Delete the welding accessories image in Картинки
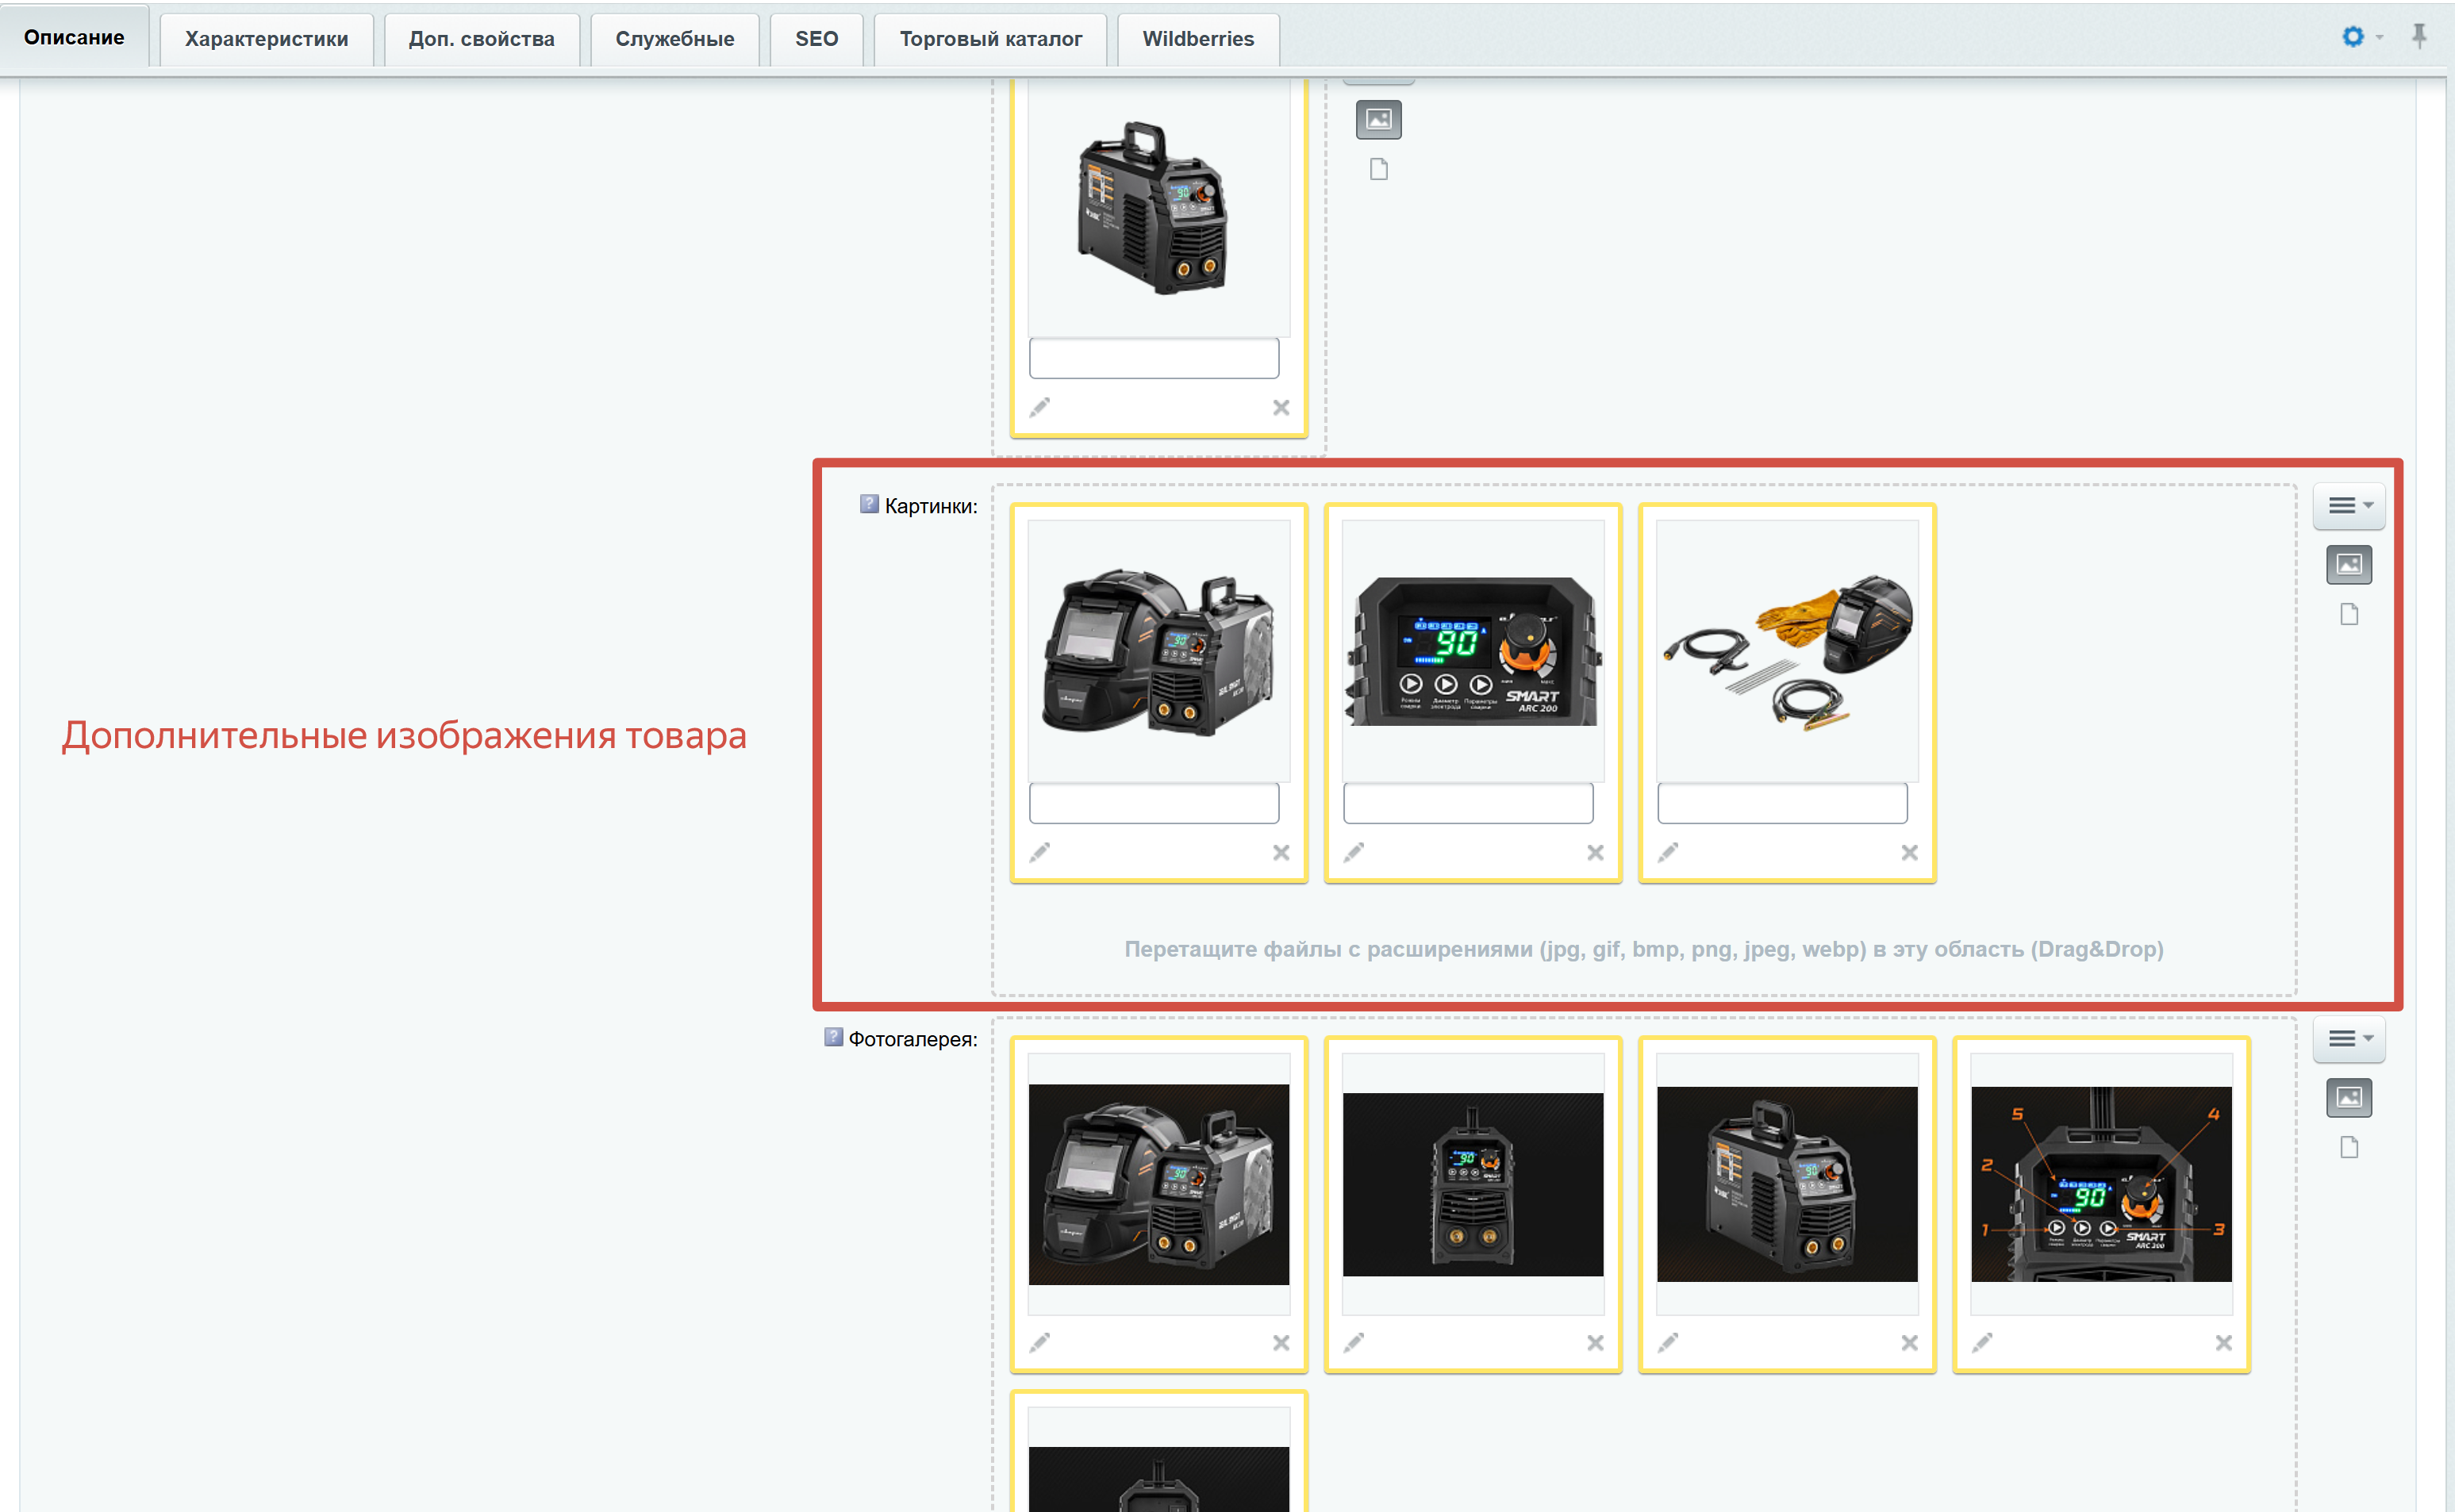The height and width of the screenshot is (1512, 2455). (x=1909, y=852)
